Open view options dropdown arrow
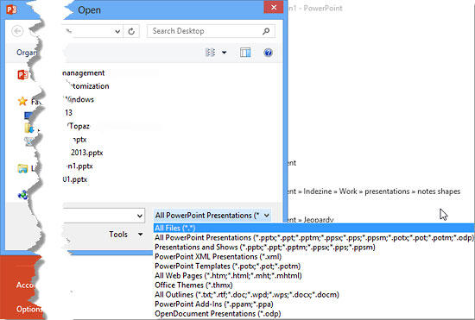 click(225, 53)
